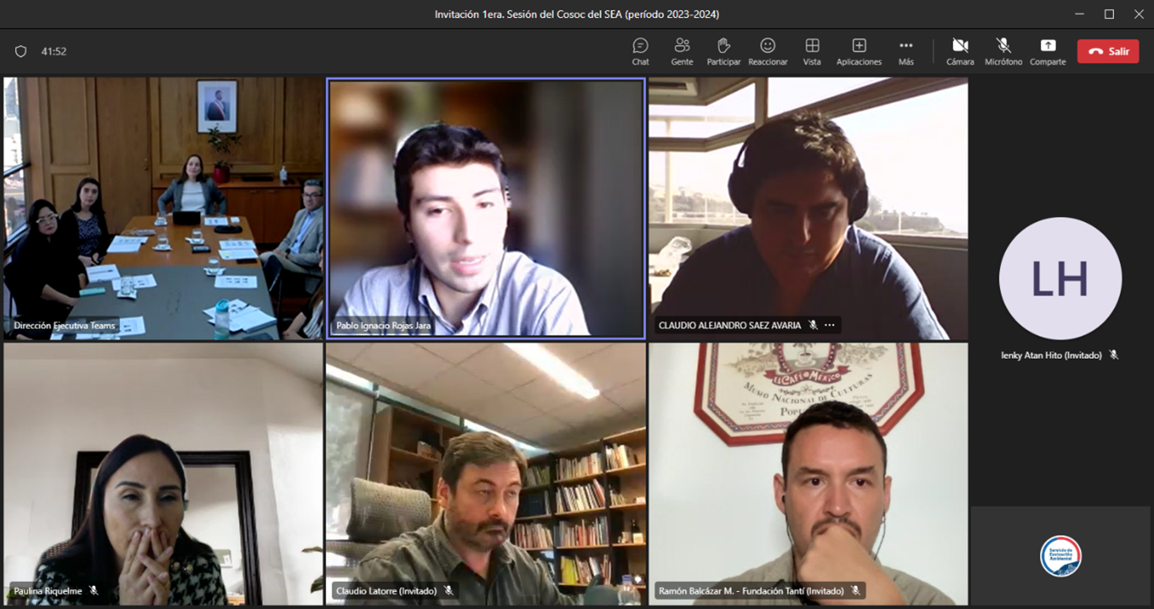Click Paulina Riquelme muted microphone icon
Viewport: 1154px width, 609px height.
(94, 591)
